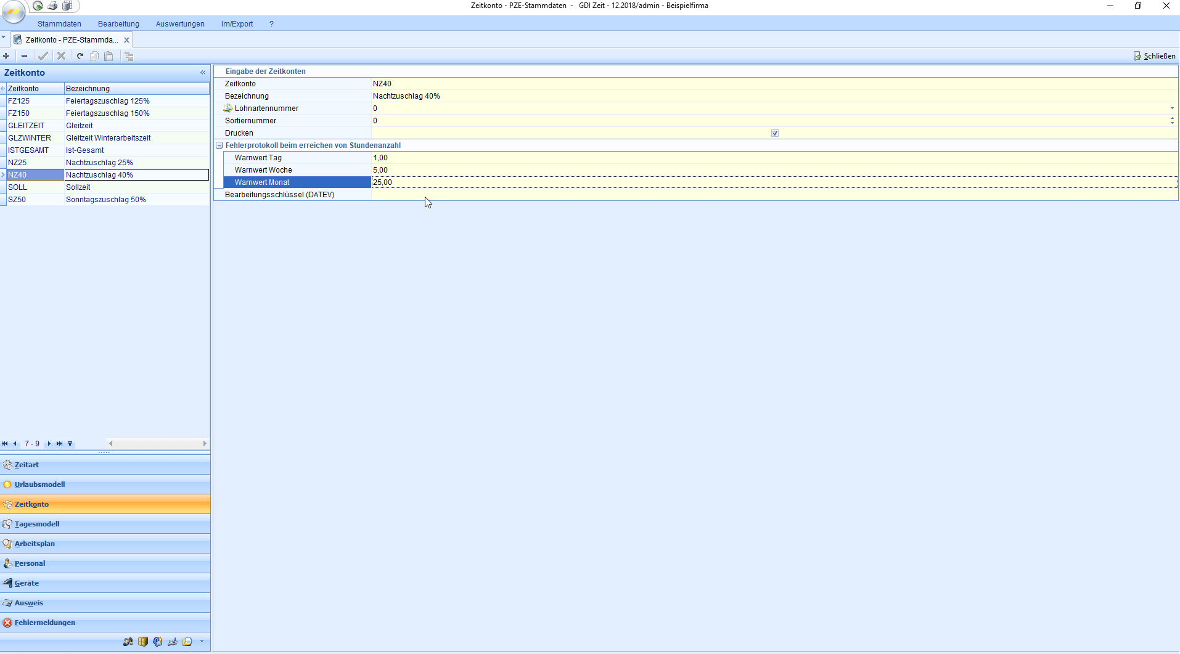Click the delete record minus icon
This screenshot has height=654, width=1180.
tap(25, 56)
